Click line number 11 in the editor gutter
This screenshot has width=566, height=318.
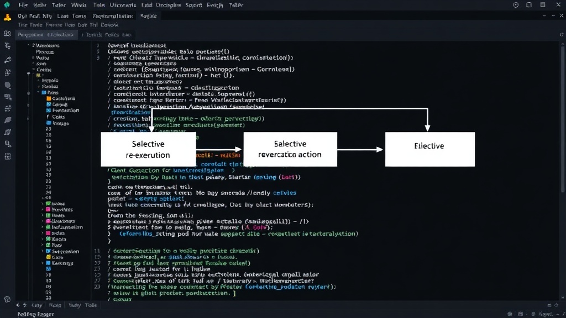97,251
